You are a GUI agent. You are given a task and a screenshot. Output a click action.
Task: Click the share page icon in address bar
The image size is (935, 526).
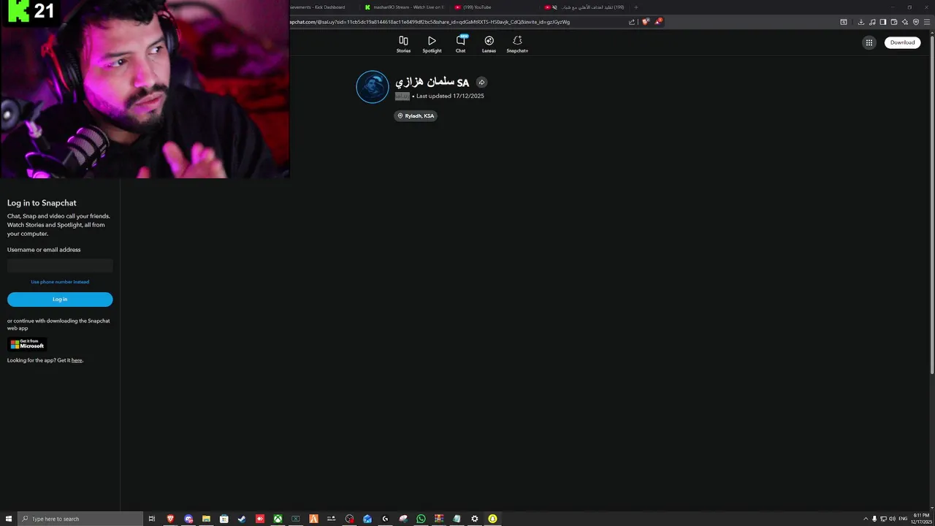632,22
